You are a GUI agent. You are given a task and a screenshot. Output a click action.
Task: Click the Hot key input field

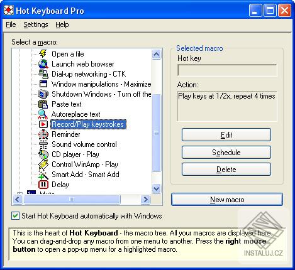click(x=227, y=70)
